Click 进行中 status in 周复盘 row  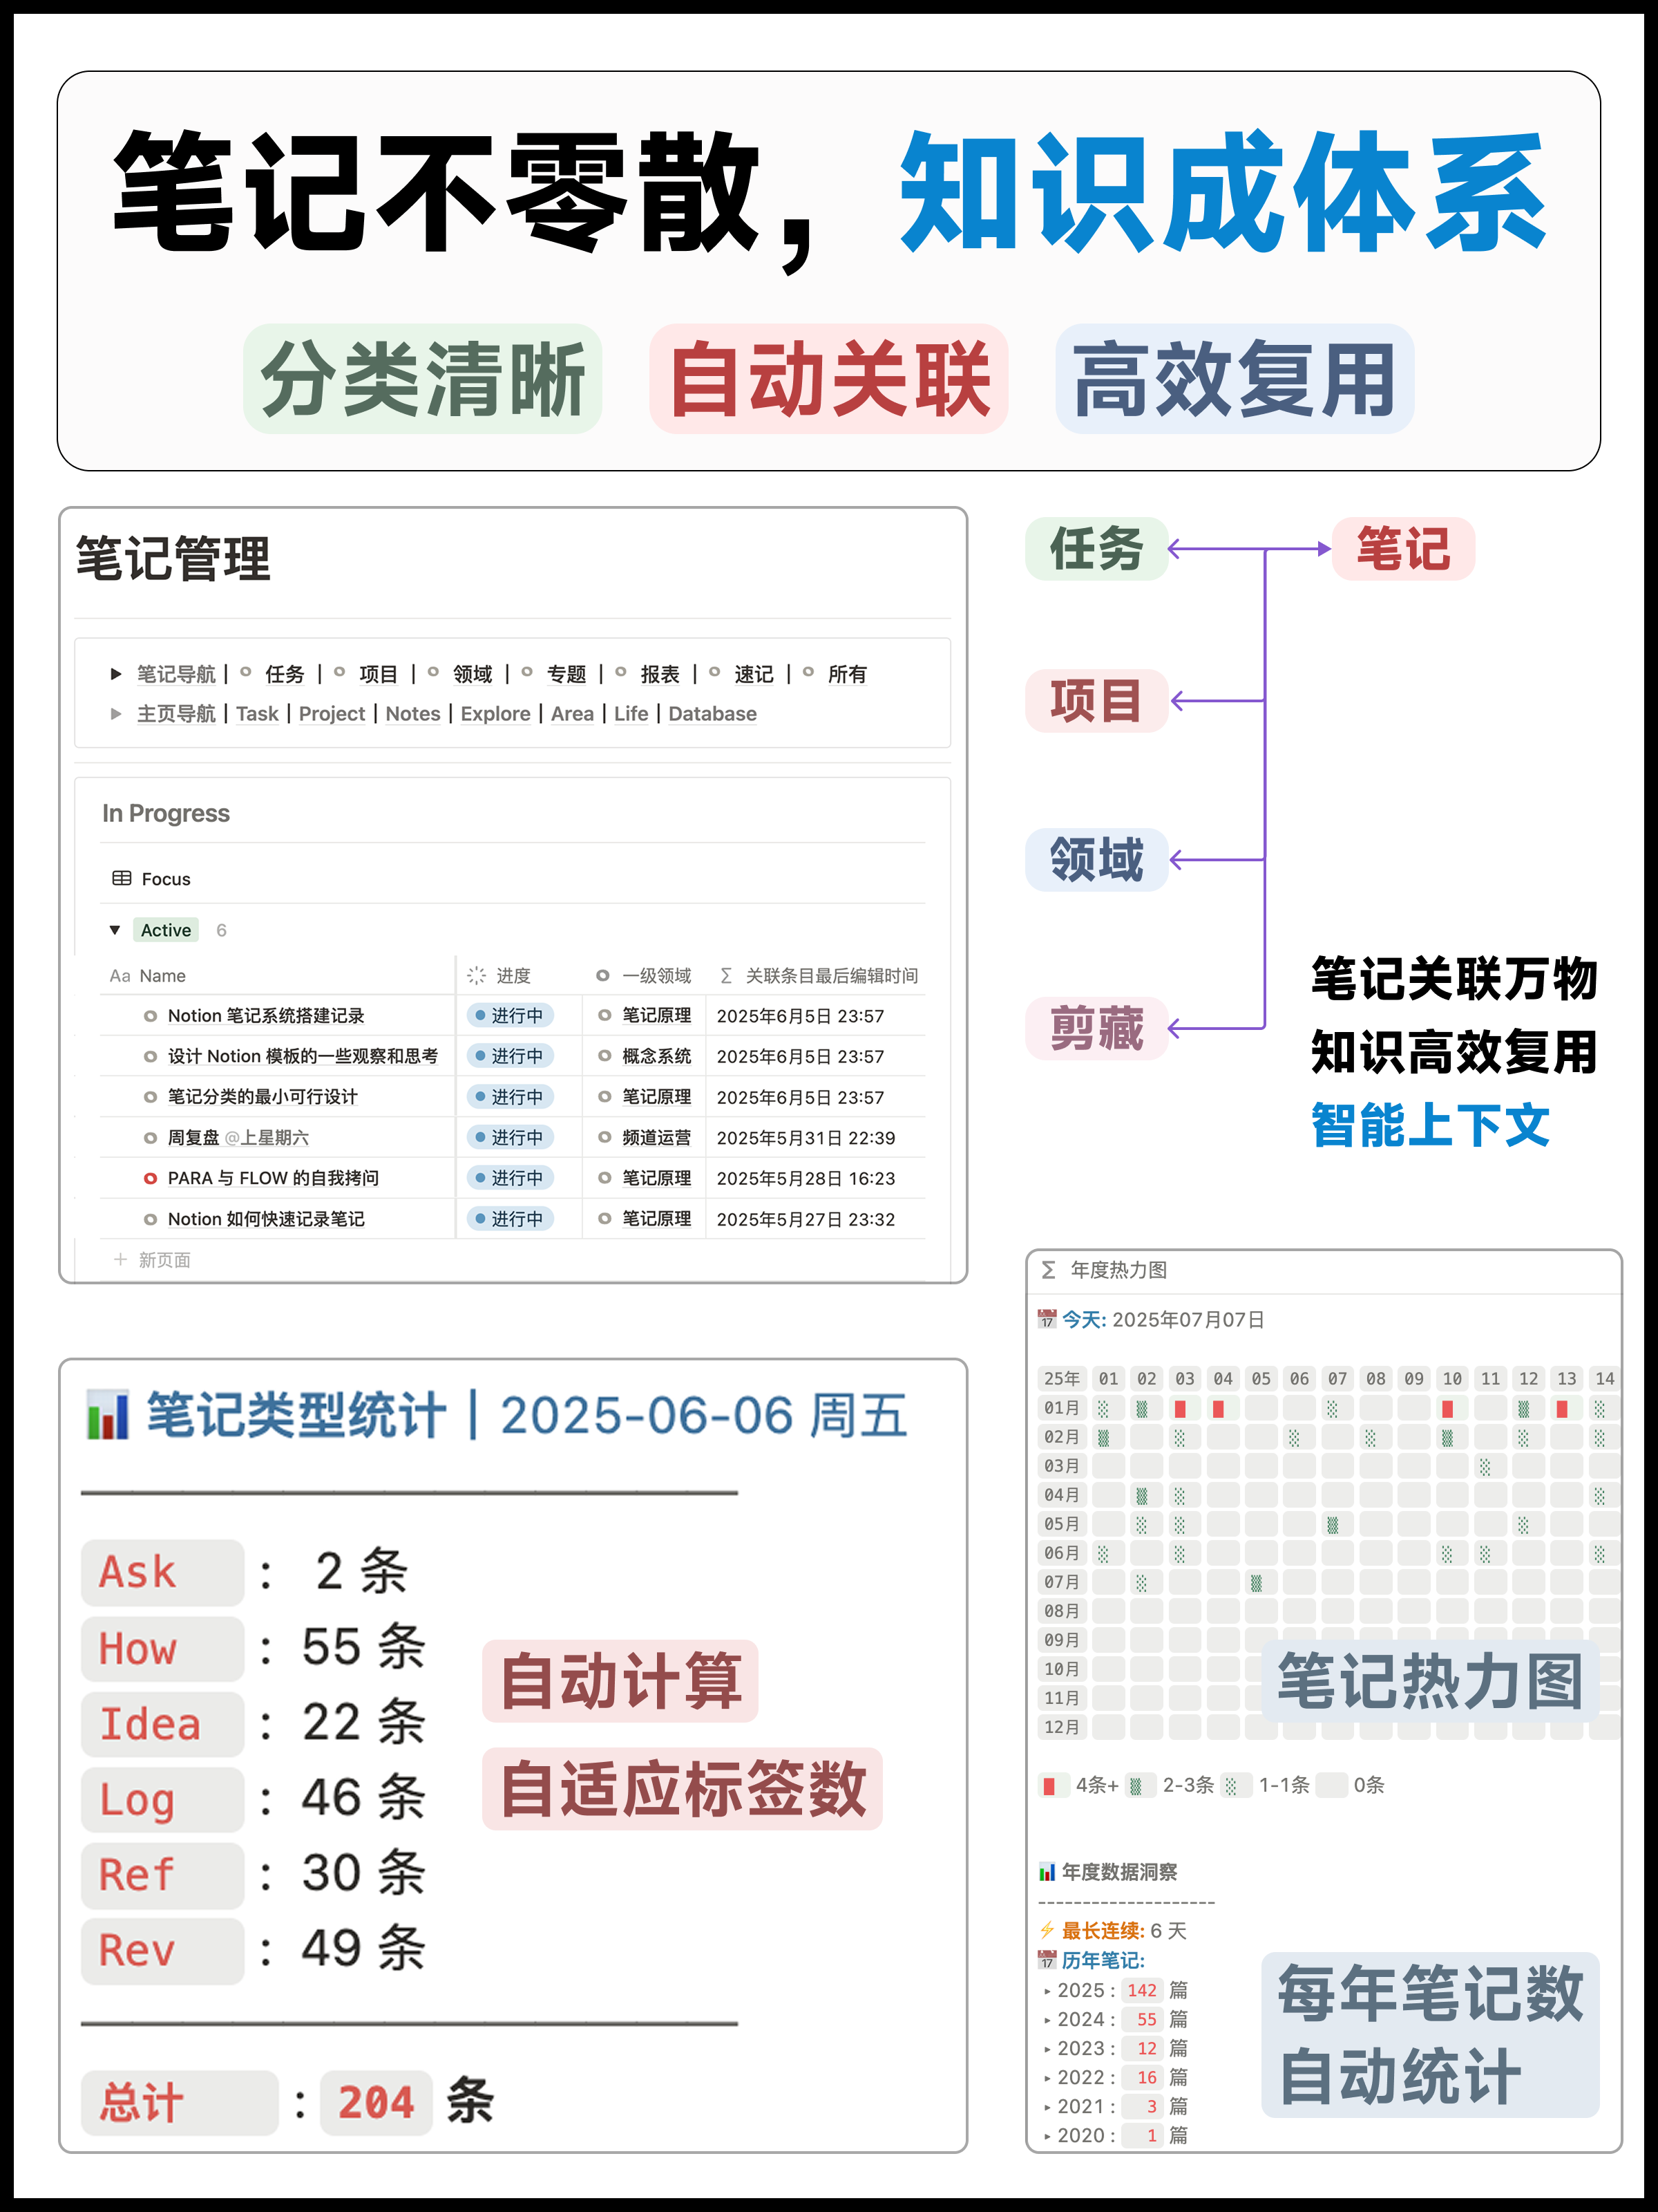[510, 1138]
